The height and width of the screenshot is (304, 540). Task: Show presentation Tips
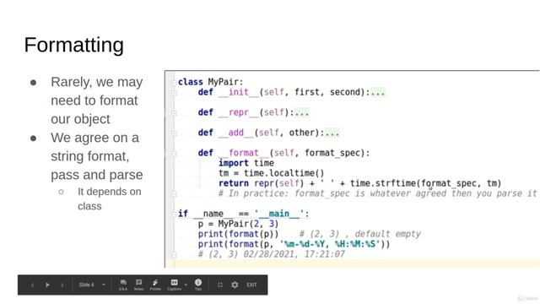point(198,285)
